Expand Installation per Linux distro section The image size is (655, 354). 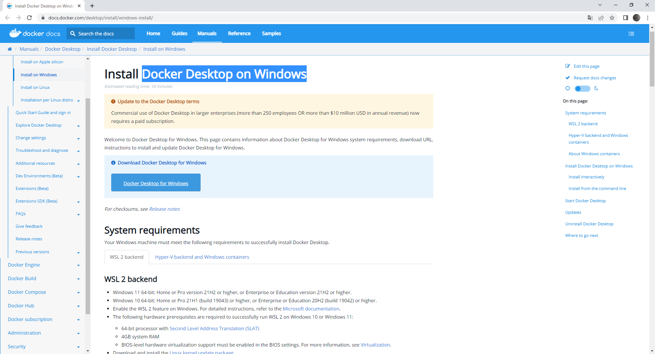point(78,101)
